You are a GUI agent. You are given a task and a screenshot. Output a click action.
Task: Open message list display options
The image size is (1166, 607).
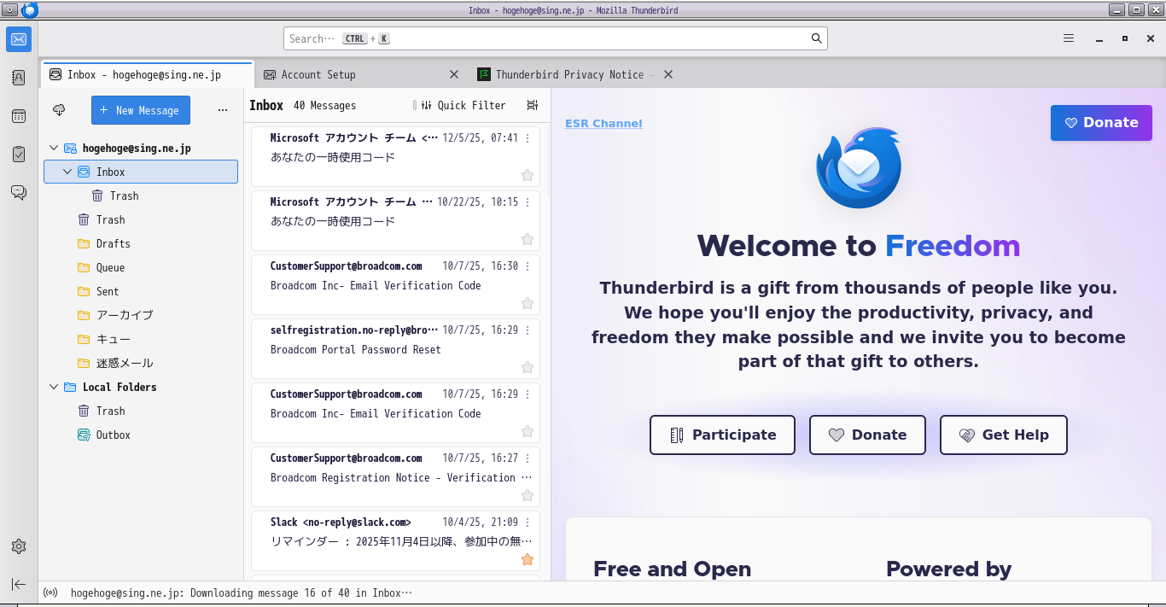pyautogui.click(x=533, y=105)
